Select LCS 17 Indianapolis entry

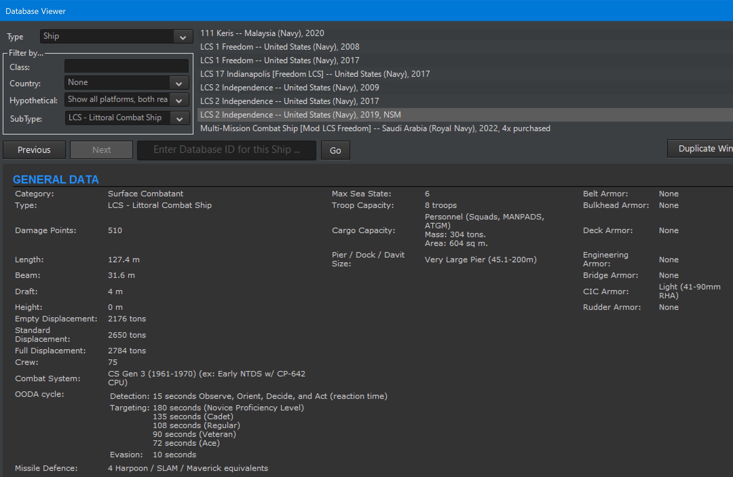tap(315, 74)
